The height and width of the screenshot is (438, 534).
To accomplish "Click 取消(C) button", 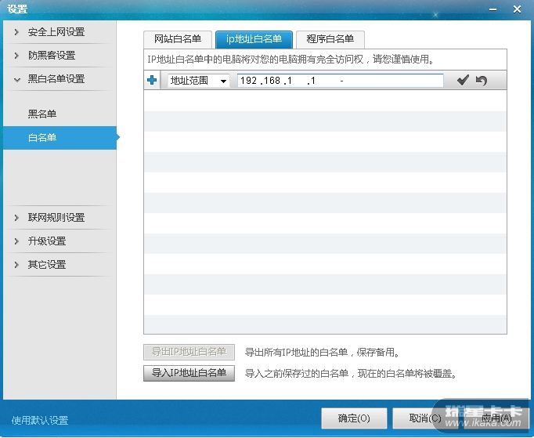I will click(x=425, y=418).
